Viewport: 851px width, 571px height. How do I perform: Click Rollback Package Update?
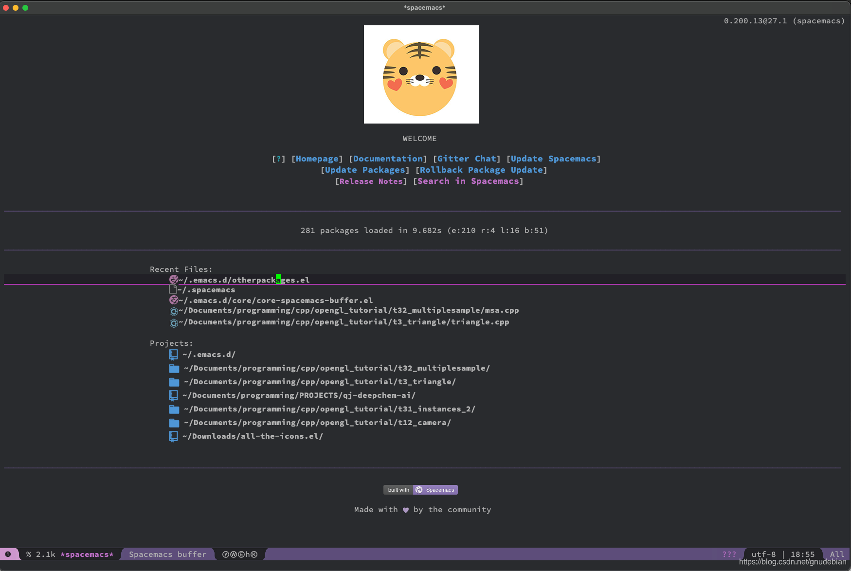pyautogui.click(x=481, y=170)
